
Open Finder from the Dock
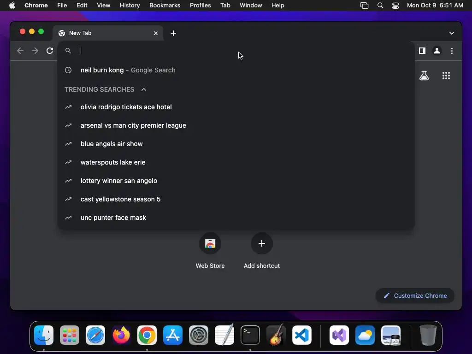(44, 335)
